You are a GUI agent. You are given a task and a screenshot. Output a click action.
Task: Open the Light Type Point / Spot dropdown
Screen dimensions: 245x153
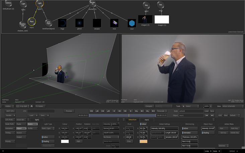[x=48, y=129]
